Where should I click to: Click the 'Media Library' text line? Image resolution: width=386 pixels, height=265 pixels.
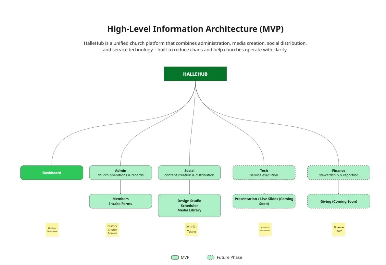189,210
